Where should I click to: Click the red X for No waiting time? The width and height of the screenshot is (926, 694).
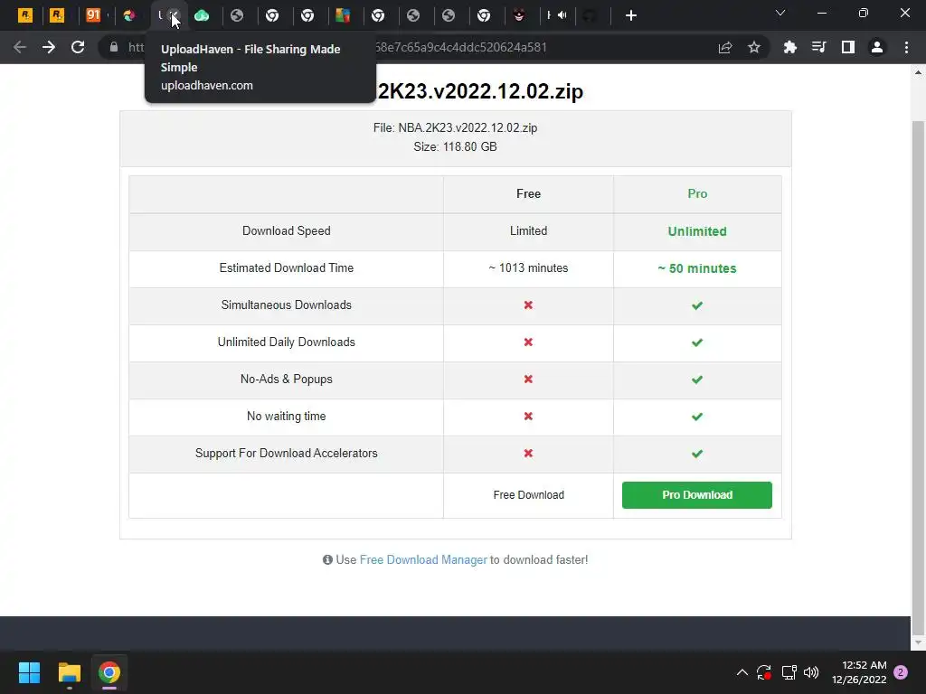(528, 417)
